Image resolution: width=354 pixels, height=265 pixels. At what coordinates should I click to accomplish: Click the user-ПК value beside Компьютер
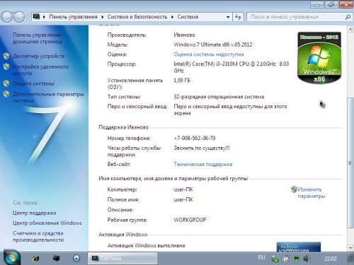[x=183, y=189]
